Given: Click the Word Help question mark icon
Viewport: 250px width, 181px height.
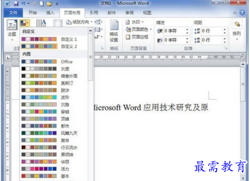Looking at the screenshot, I should 242,12.
